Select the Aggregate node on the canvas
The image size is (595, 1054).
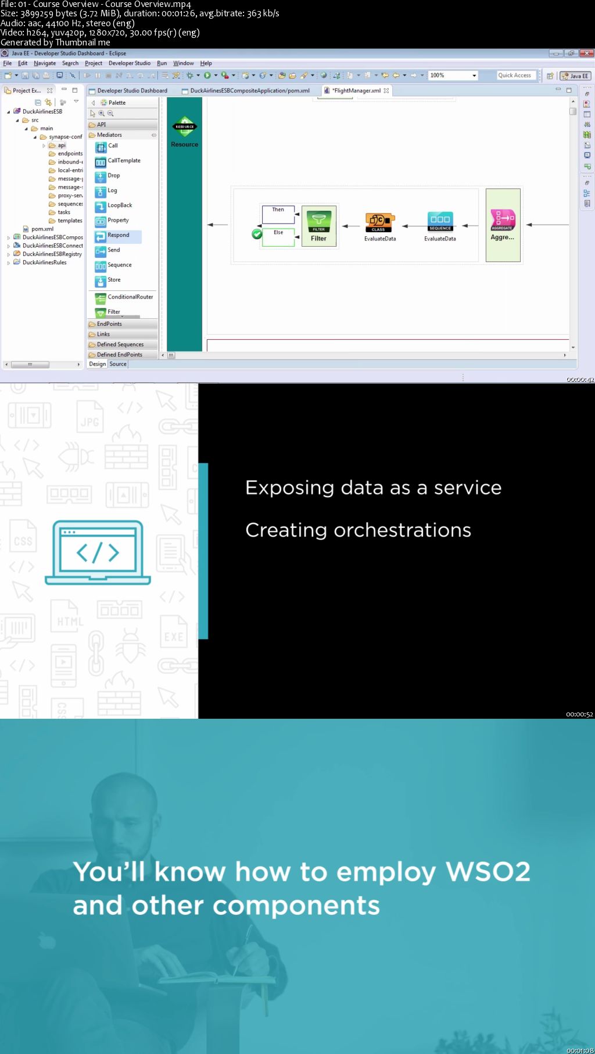(x=503, y=225)
